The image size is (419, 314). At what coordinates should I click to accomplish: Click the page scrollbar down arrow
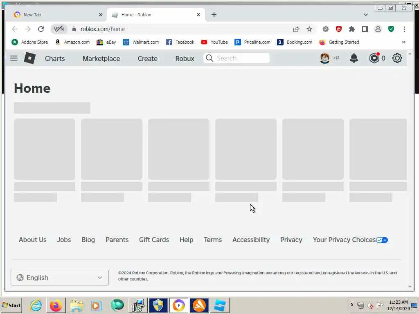(x=410, y=286)
